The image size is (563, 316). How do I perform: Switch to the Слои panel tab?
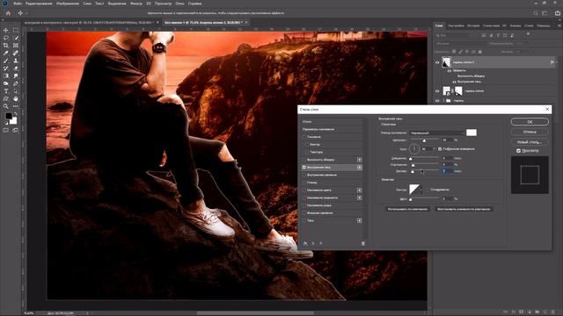(x=439, y=25)
